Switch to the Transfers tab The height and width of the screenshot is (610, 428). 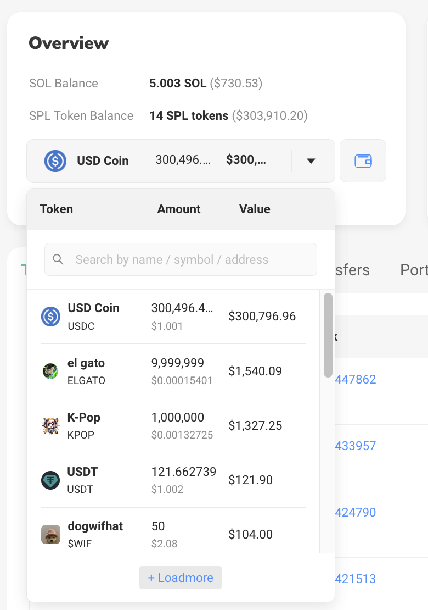tap(352, 270)
